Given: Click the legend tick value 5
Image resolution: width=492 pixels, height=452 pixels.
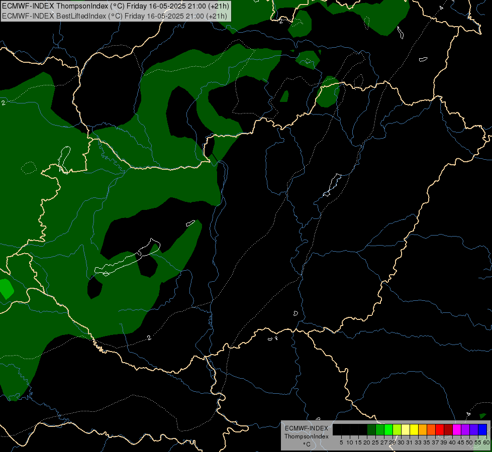Looking at the screenshot, I should pos(341,442).
